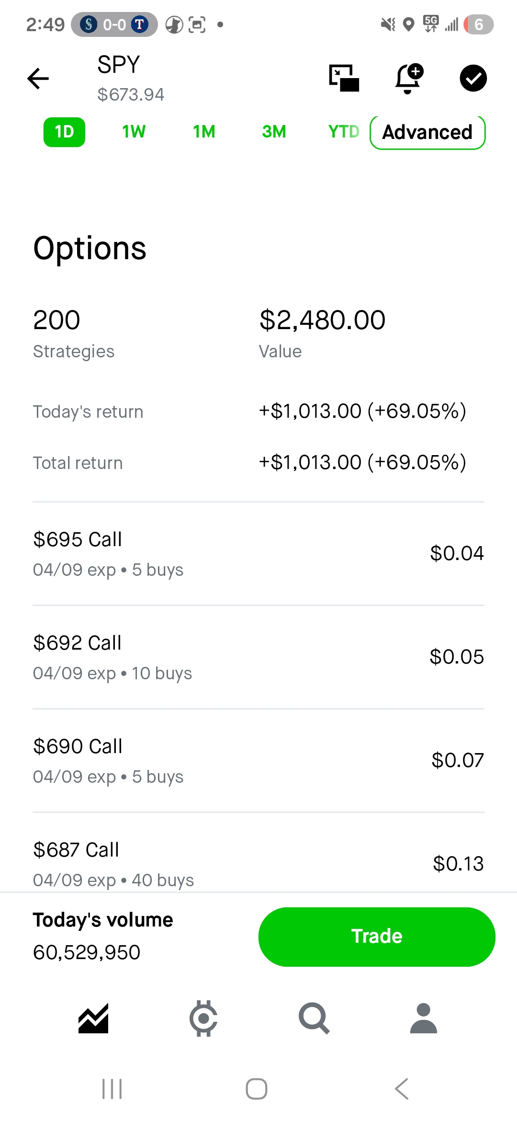
Task: View the $690 Call position details
Action: click(258, 761)
